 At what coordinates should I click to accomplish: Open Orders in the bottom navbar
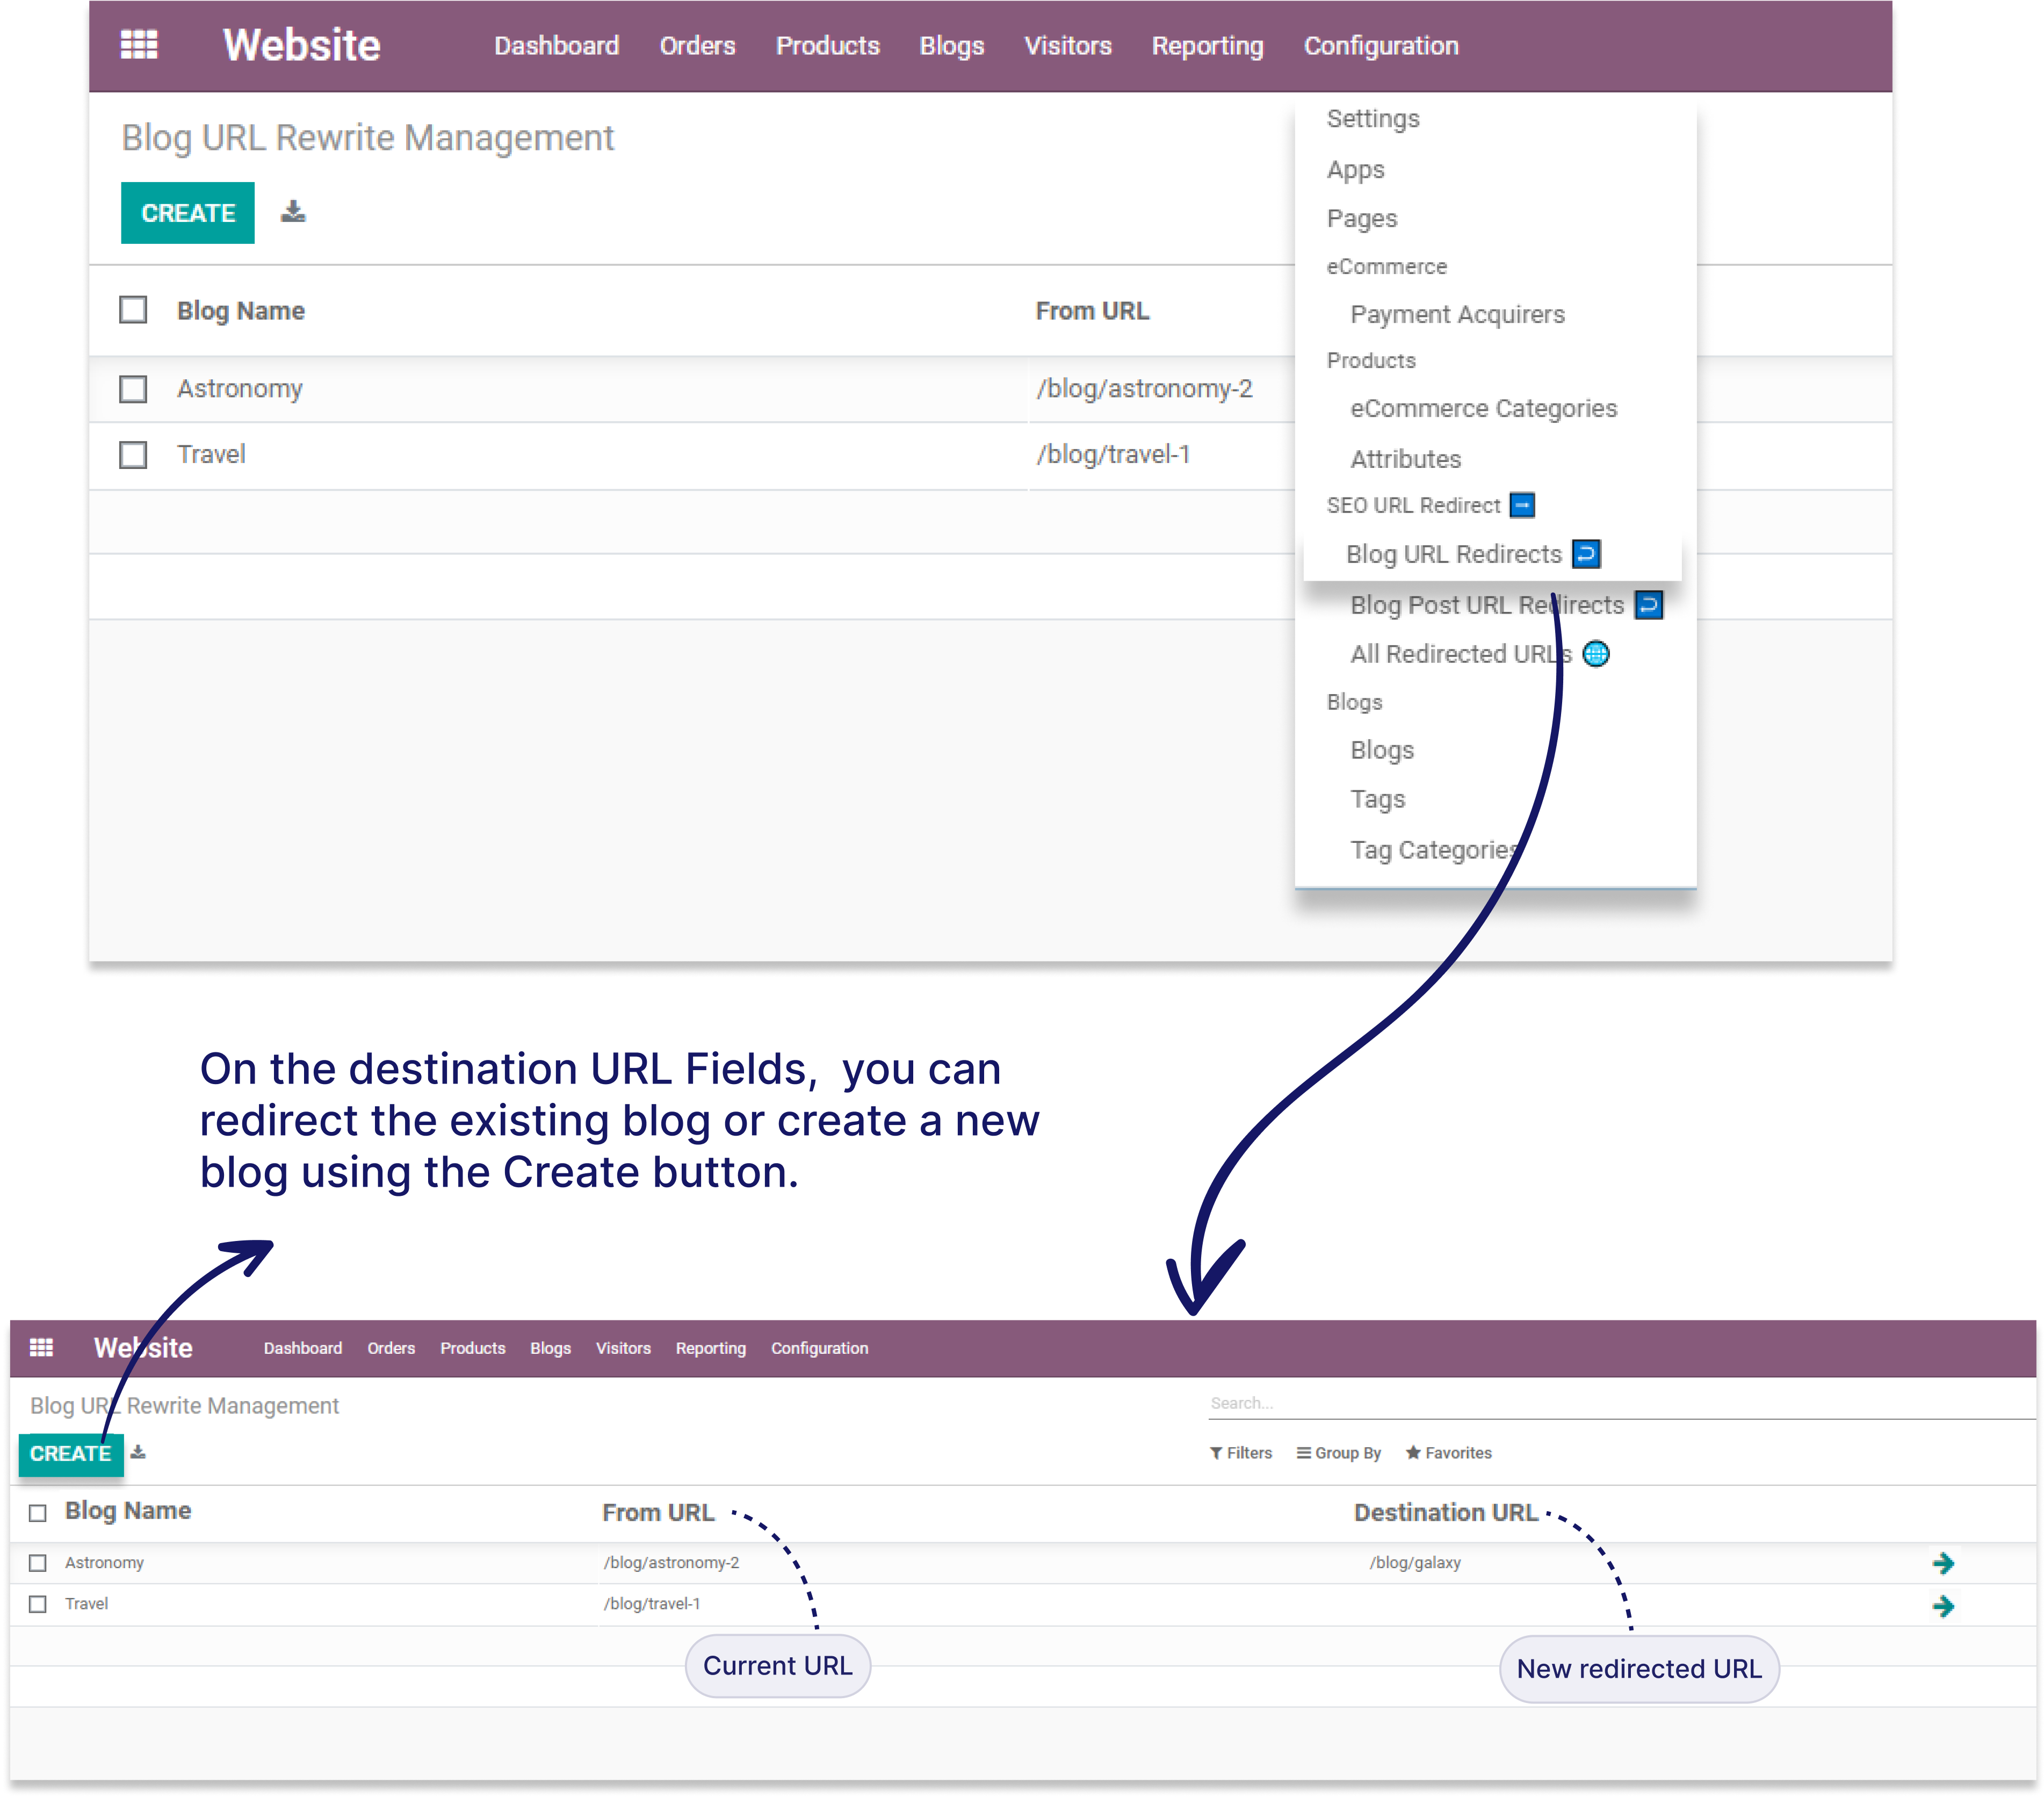coord(390,1348)
